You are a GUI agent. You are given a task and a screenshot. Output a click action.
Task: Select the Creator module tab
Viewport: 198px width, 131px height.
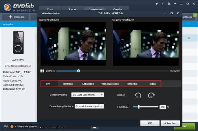click(118, 8)
